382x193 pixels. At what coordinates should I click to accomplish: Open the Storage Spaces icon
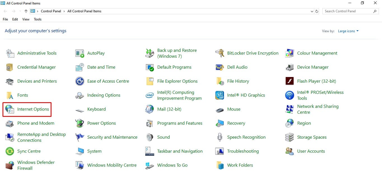(x=290, y=137)
